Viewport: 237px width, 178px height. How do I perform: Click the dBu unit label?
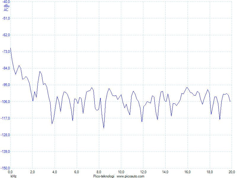point(7,6)
